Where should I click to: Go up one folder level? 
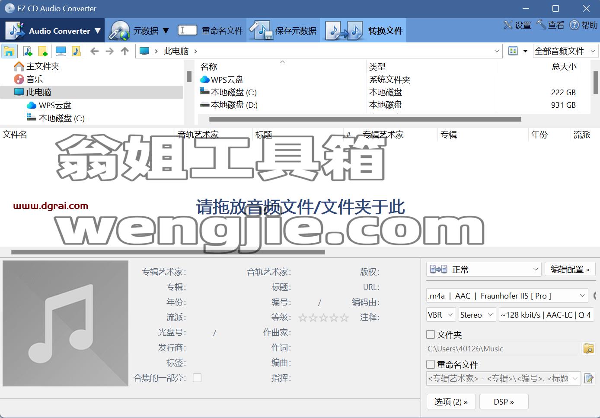(125, 51)
